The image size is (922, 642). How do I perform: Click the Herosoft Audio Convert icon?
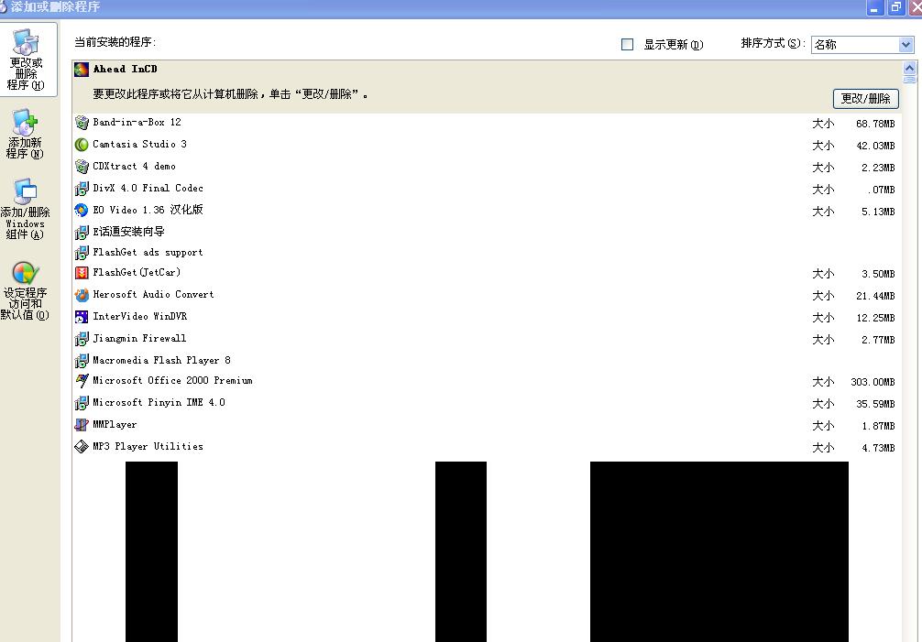tap(82, 295)
